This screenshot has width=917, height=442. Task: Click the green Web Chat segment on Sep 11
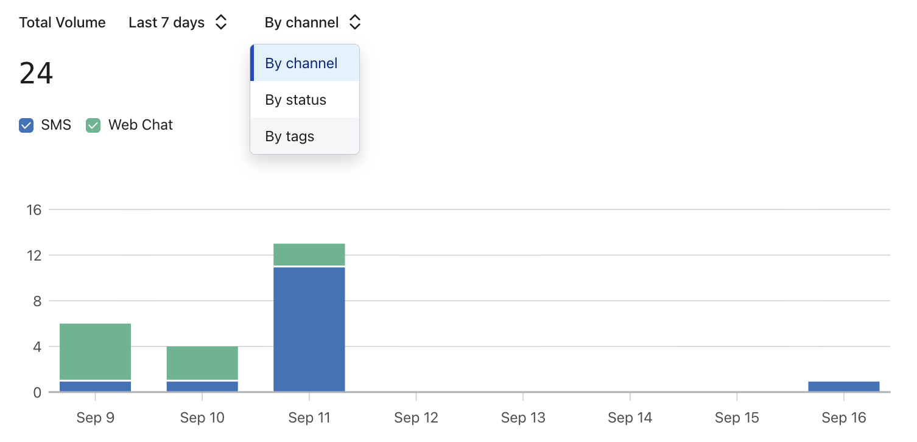pyautogui.click(x=309, y=254)
